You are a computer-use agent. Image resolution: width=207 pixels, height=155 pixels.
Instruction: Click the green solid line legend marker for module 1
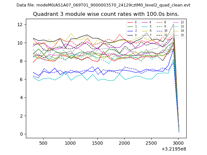pyautogui.click(x=130, y=26)
